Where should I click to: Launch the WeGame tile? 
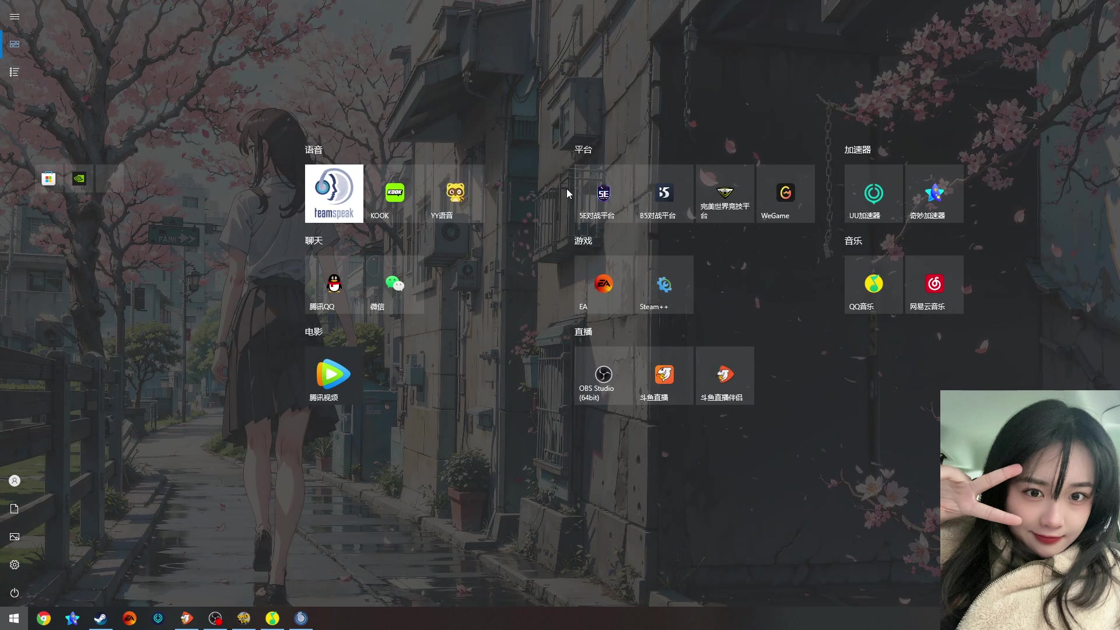pyautogui.click(x=786, y=194)
